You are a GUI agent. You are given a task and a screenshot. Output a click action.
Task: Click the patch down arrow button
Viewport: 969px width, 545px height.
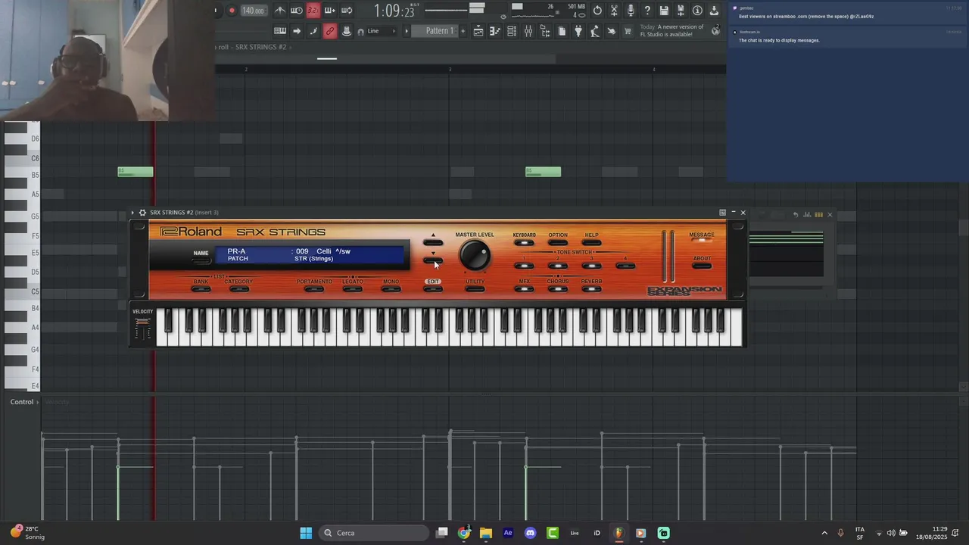click(x=433, y=259)
